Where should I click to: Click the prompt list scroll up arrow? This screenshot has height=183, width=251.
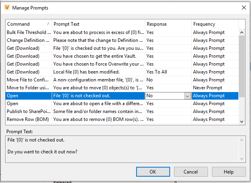pos(242,32)
